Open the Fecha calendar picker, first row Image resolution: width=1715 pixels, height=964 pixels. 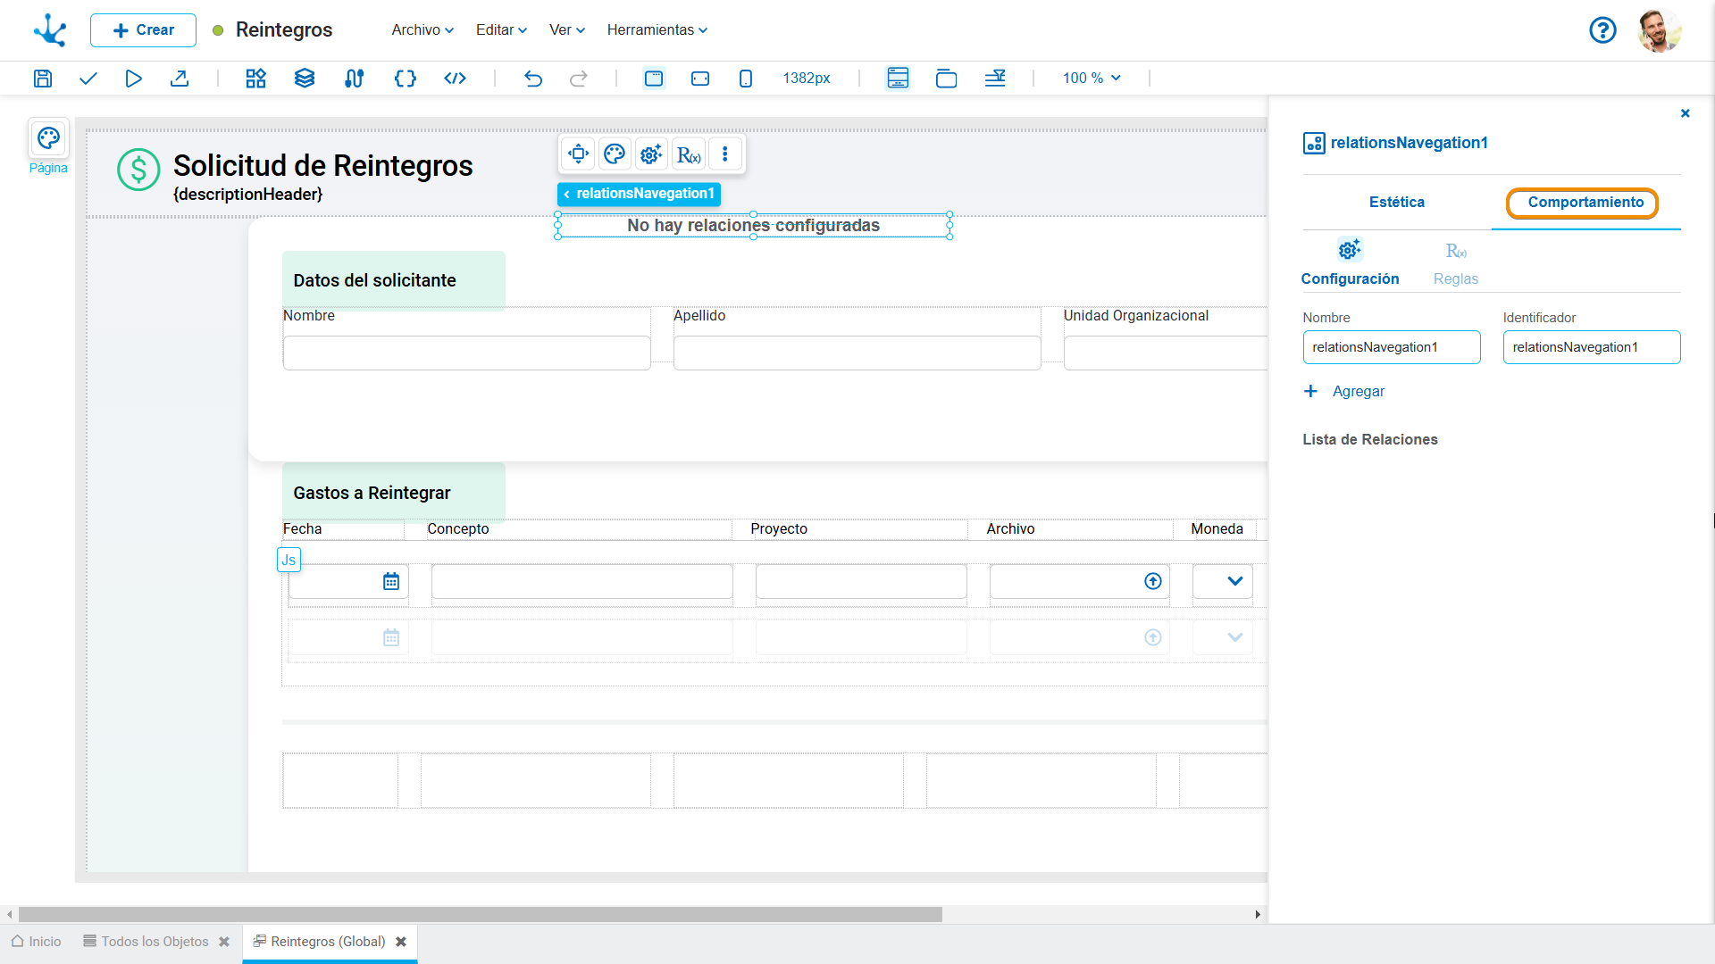click(x=391, y=582)
